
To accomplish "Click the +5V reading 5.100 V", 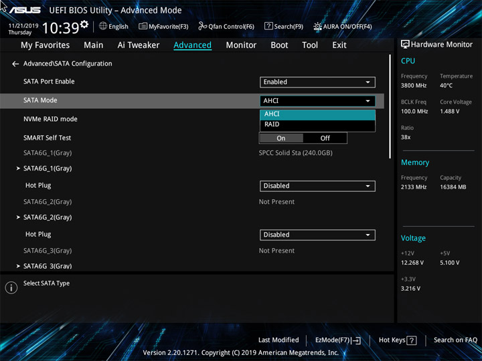I will (x=449, y=263).
